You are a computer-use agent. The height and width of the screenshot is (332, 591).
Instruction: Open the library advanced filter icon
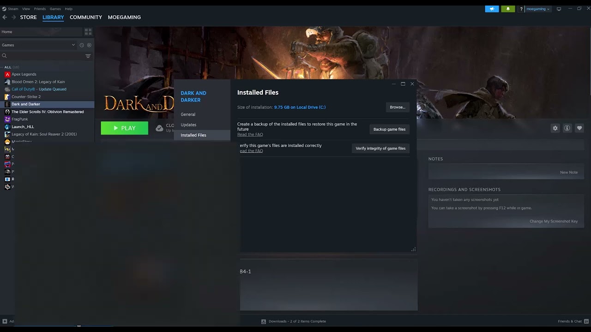[88, 56]
